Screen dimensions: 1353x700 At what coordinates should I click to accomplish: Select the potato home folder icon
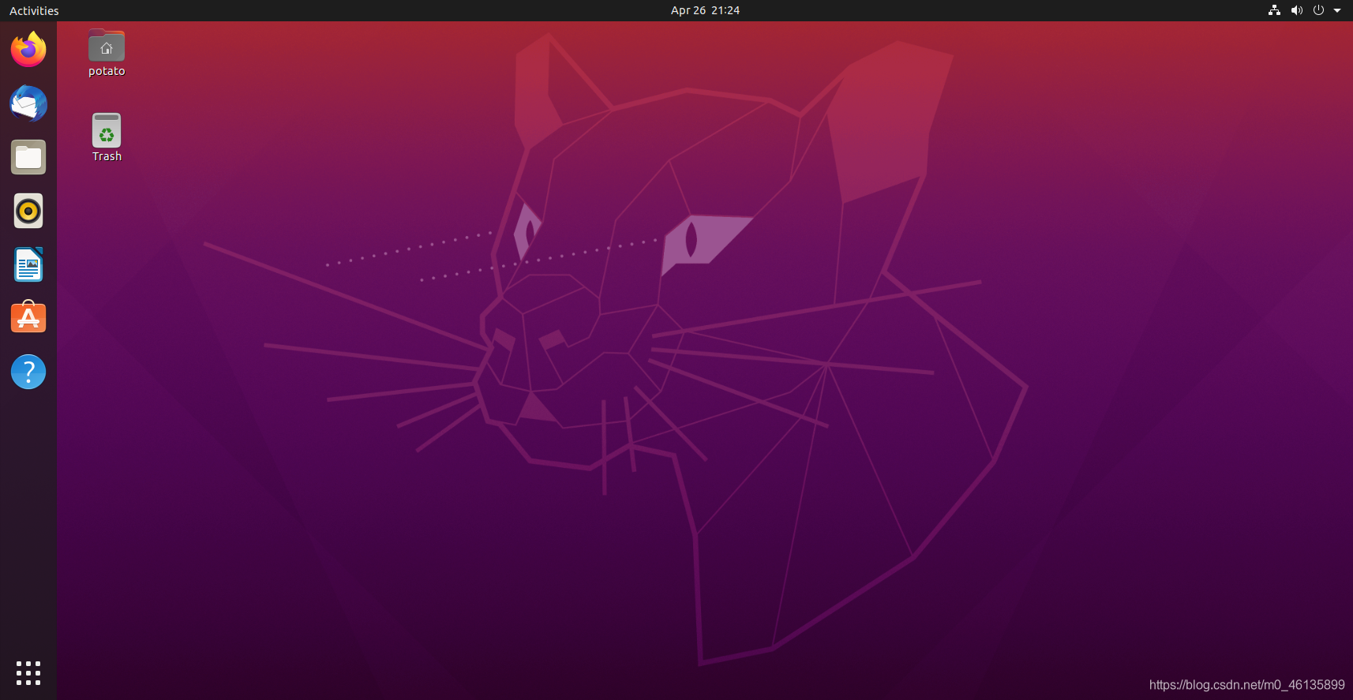click(107, 46)
